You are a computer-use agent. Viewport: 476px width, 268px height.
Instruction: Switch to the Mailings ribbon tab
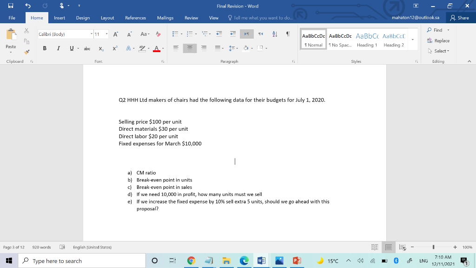point(165,18)
